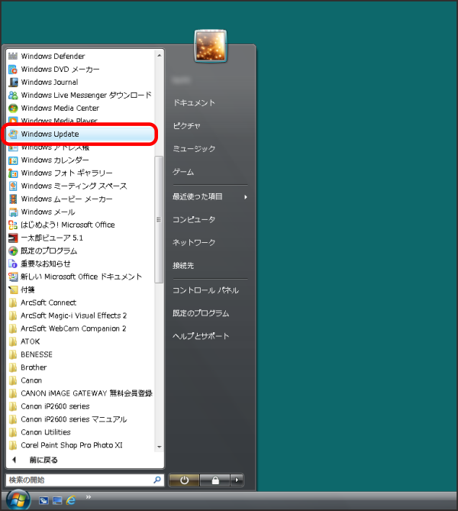The height and width of the screenshot is (511, 458).
Task: Expand quick launch overflow chevron
Action: point(89,496)
